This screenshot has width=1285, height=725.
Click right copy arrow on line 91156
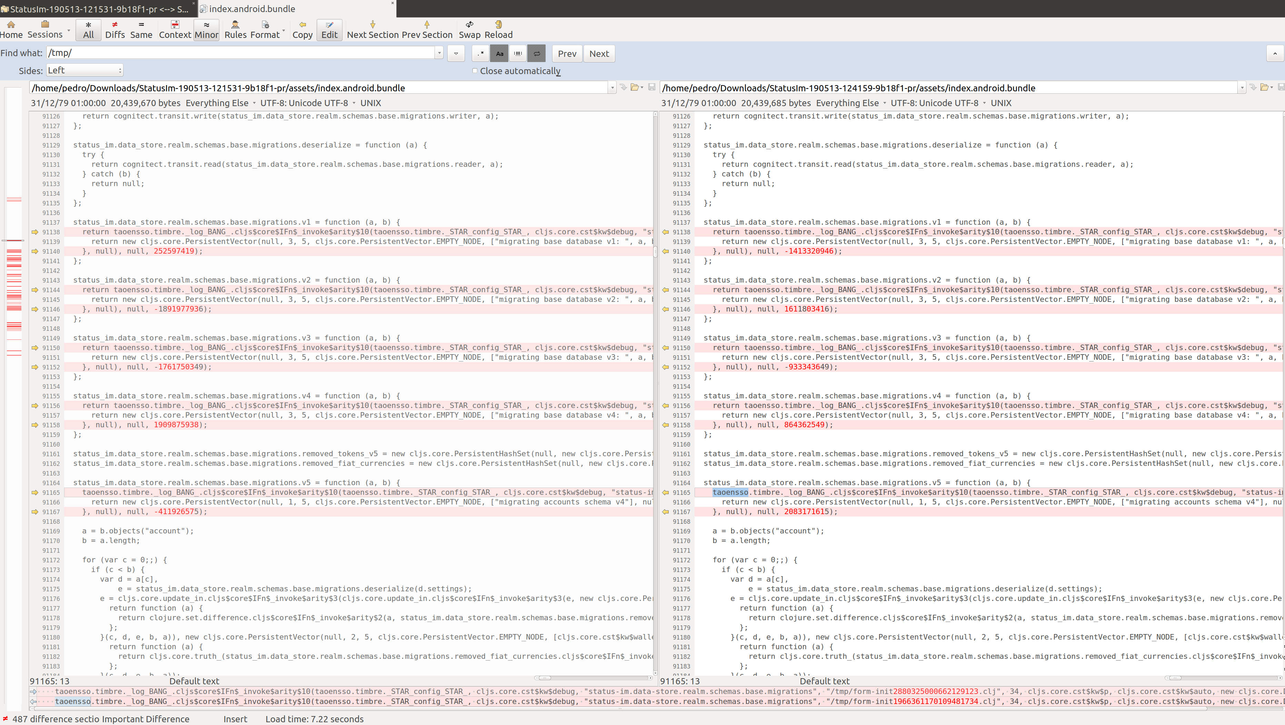[x=666, y=406]
